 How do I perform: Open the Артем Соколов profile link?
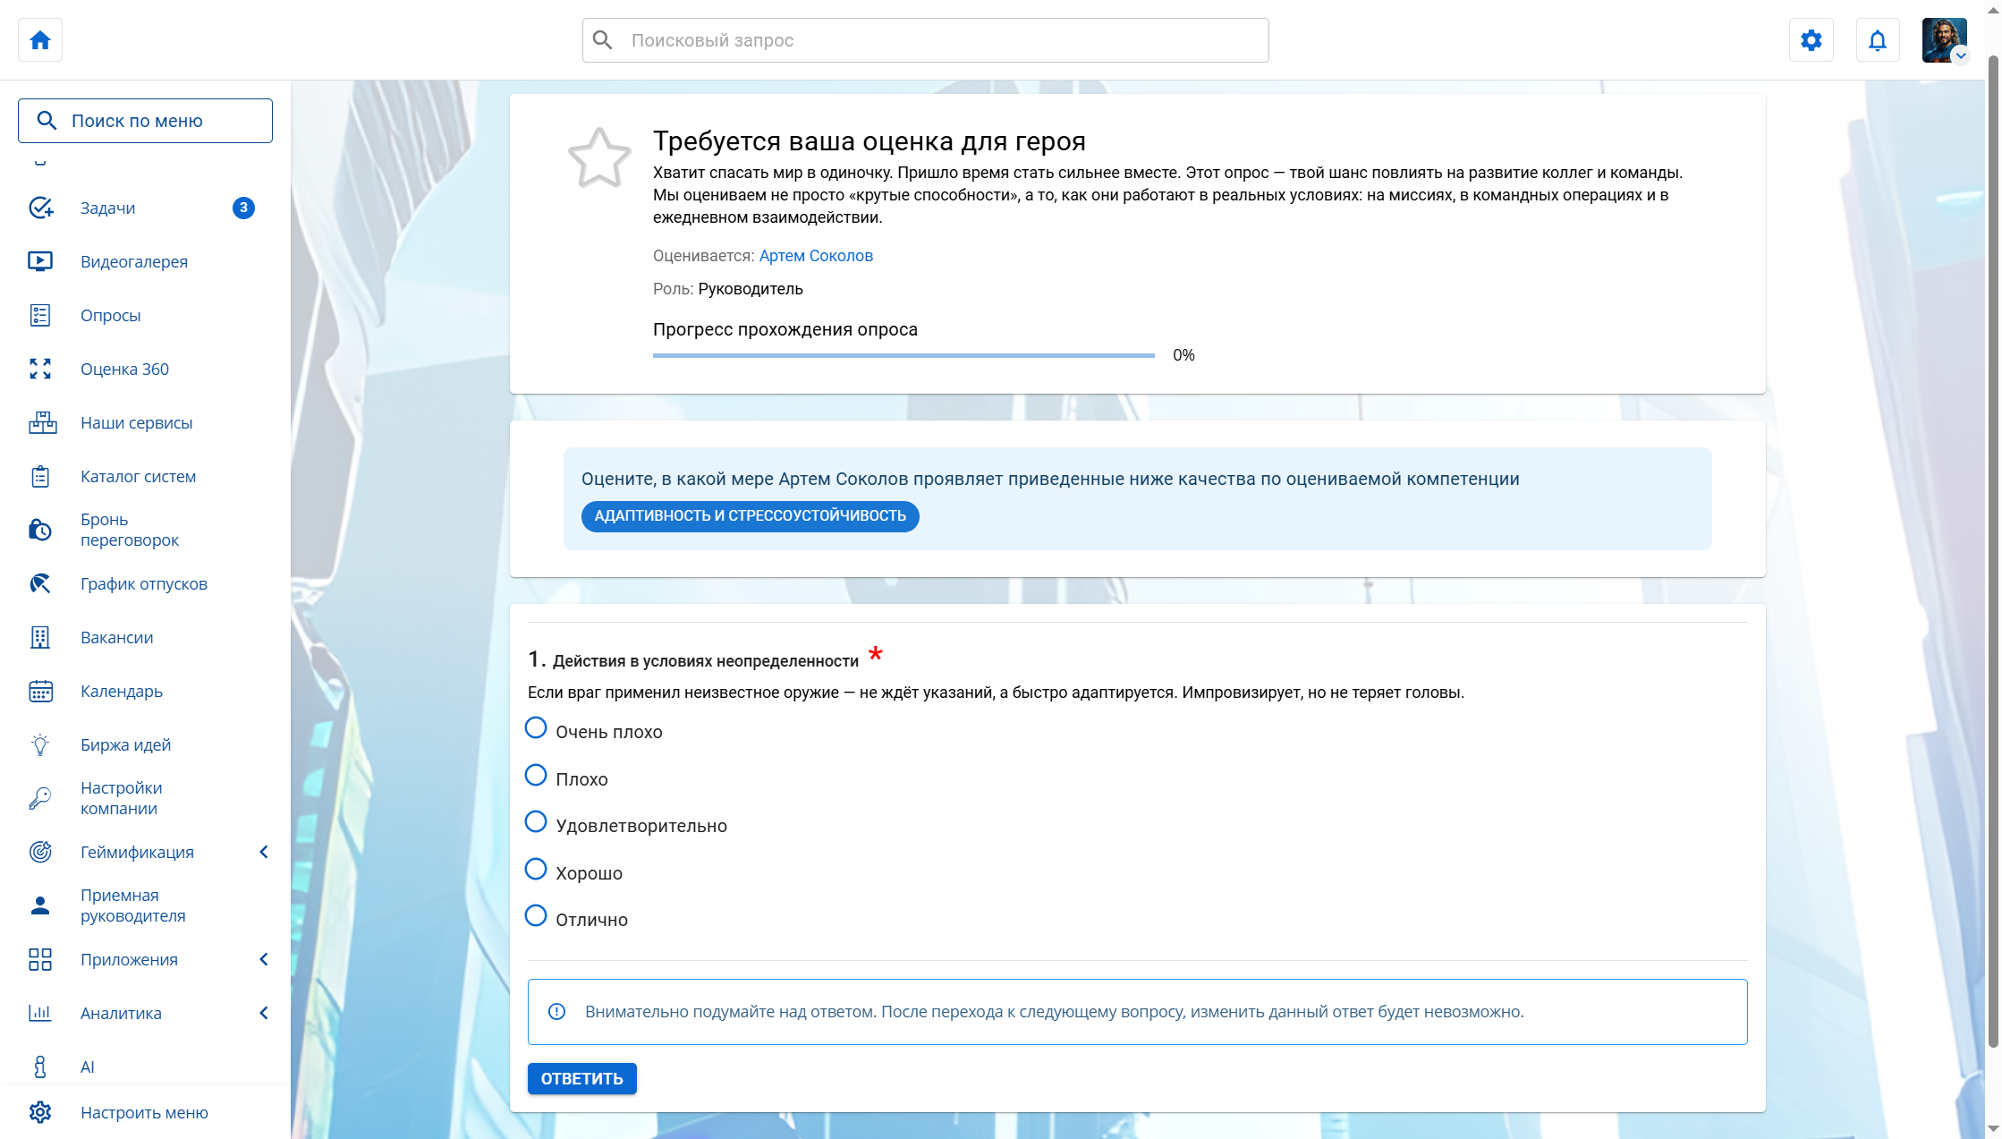(x=816, y=256)
